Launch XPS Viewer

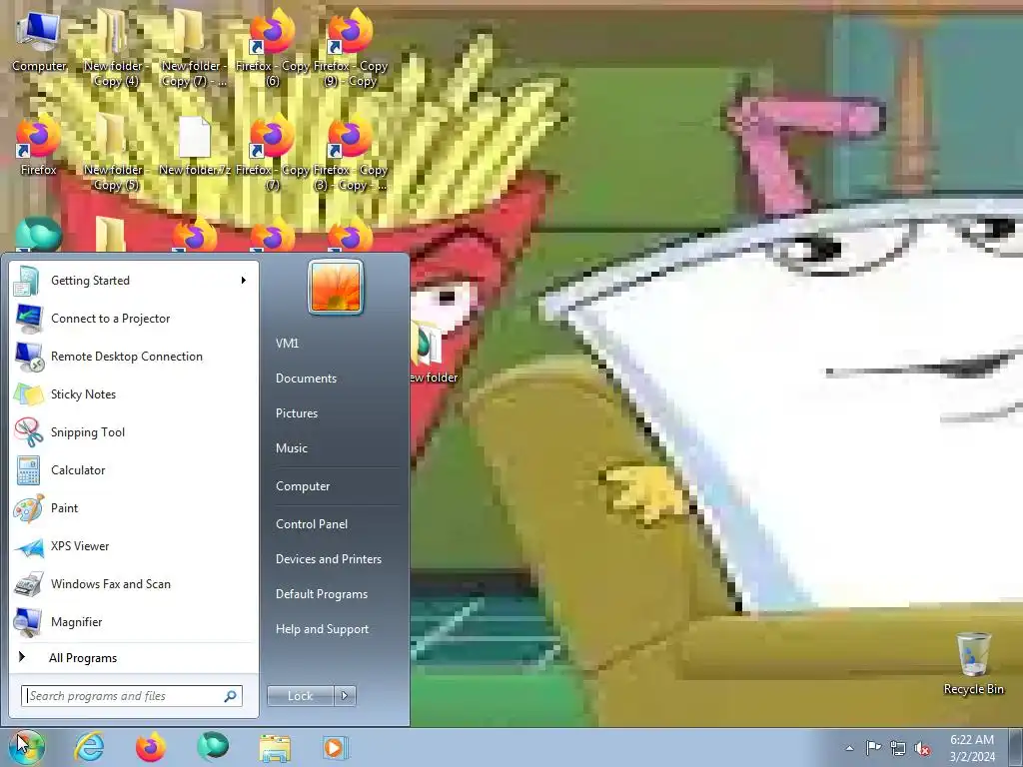[134, 546]
